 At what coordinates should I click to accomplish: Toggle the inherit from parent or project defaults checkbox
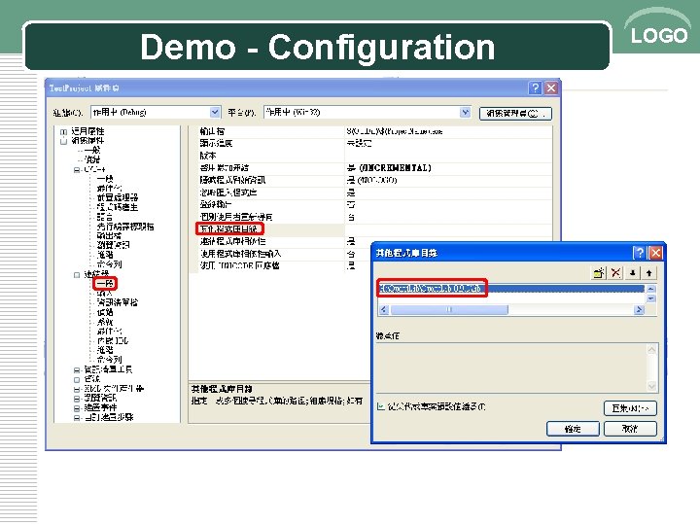(381, 406)
